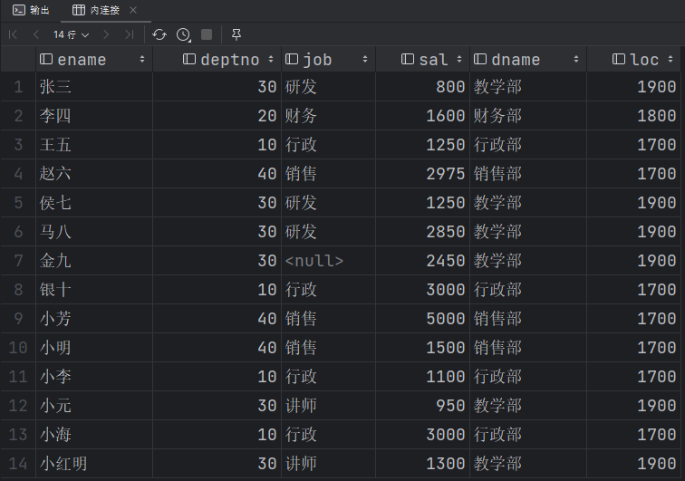Go to the first page of results

[13, 34]
